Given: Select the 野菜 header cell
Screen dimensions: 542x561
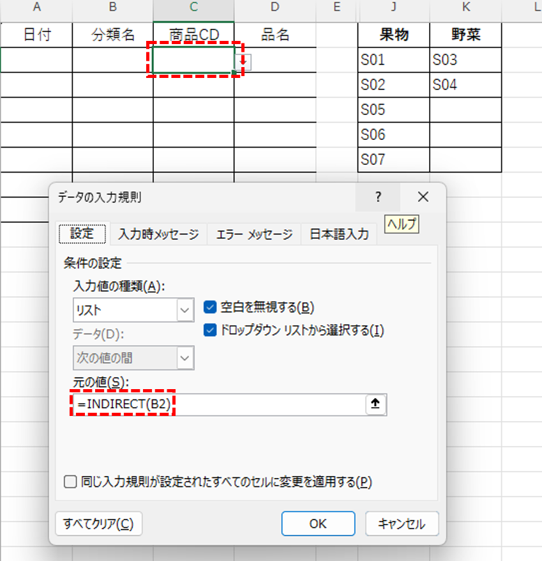Looking at the screenshot, I should coord(465,35).
